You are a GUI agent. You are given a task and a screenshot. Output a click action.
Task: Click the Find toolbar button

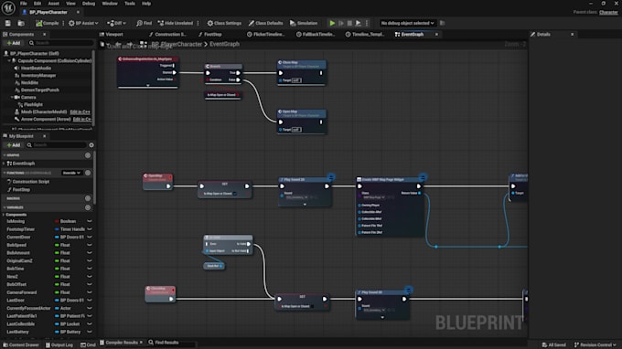[144, 24]
